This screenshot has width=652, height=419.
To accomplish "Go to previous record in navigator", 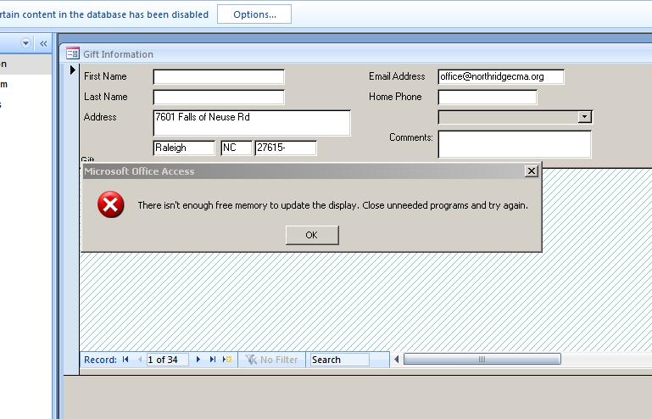I will (x=138, y=360).
